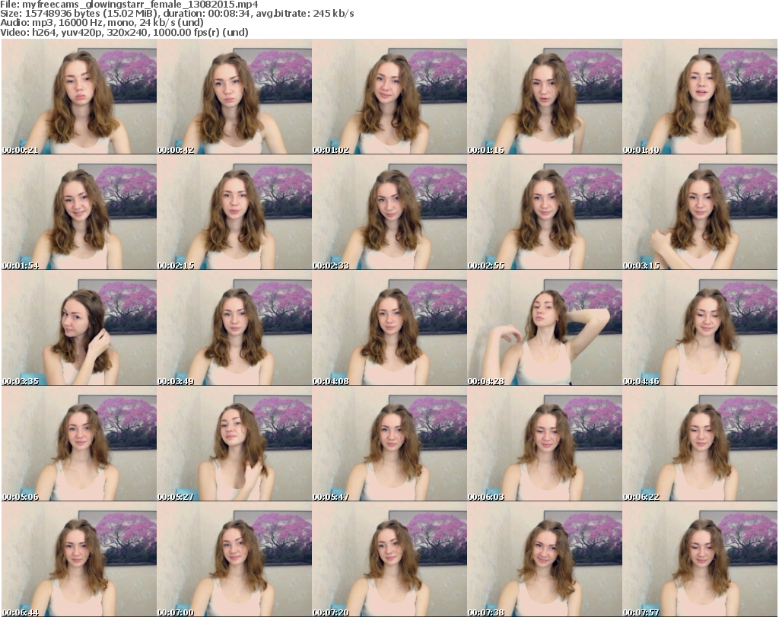779x617 pixels.
Task: Open the frame marked 00:07:20
Action: 389,559
